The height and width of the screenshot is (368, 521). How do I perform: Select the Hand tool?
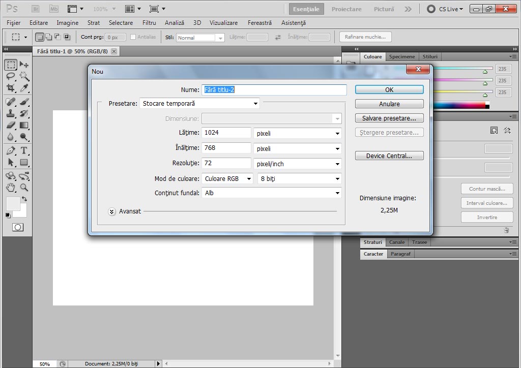pos(11,188)
